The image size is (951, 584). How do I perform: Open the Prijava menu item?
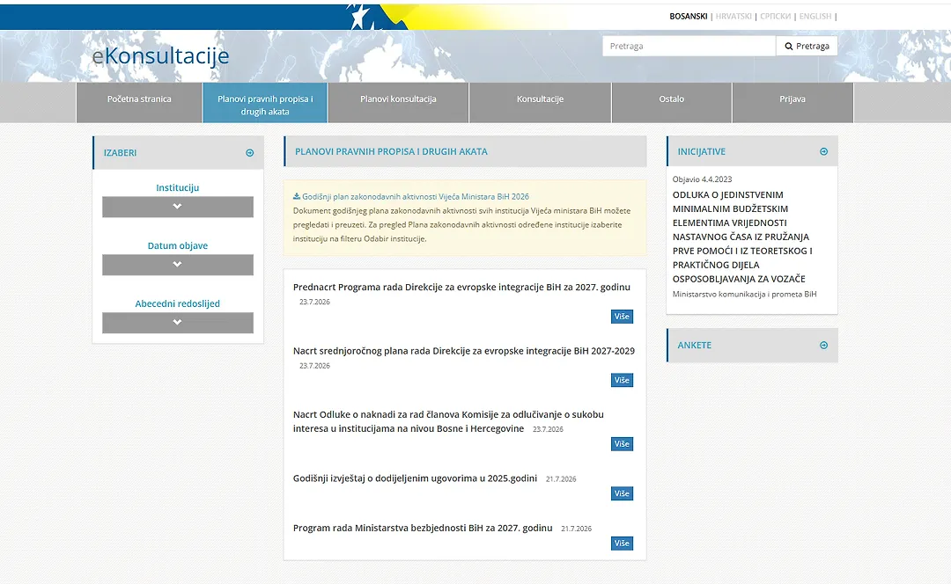click(x=792, y=102)
